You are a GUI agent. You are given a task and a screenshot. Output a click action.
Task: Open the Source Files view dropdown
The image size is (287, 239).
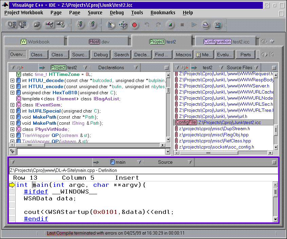(256, 68)
